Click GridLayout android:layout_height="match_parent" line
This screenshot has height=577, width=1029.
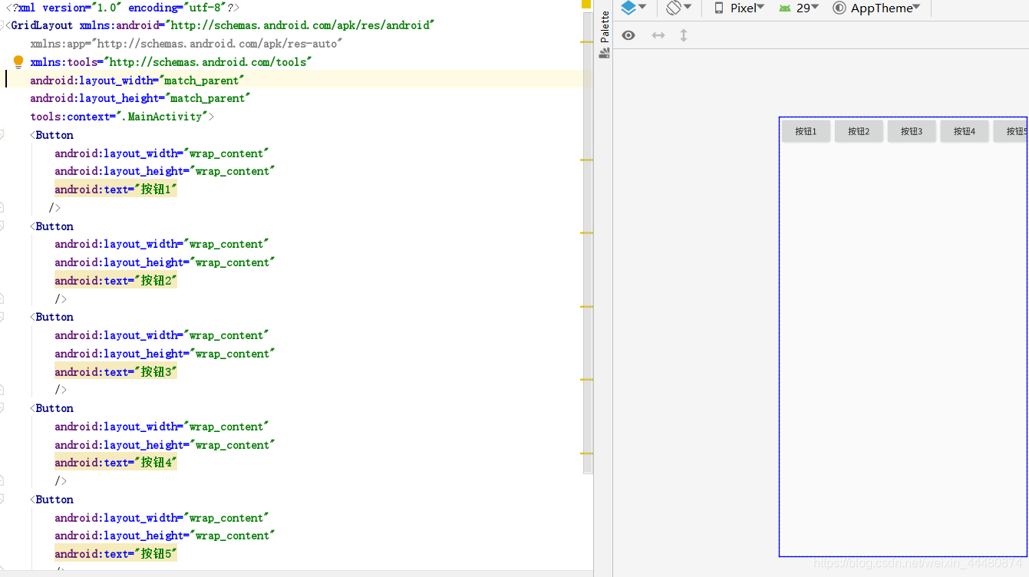tap(140, 98)
